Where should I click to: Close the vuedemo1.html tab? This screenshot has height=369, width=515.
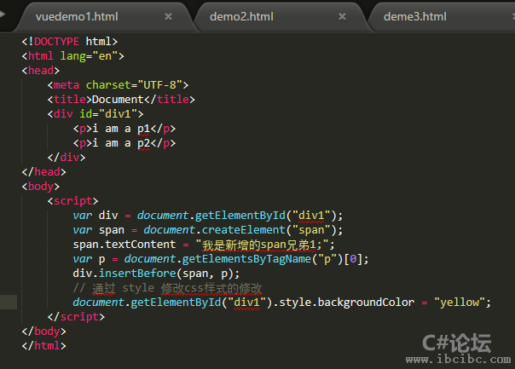point(168,16)
